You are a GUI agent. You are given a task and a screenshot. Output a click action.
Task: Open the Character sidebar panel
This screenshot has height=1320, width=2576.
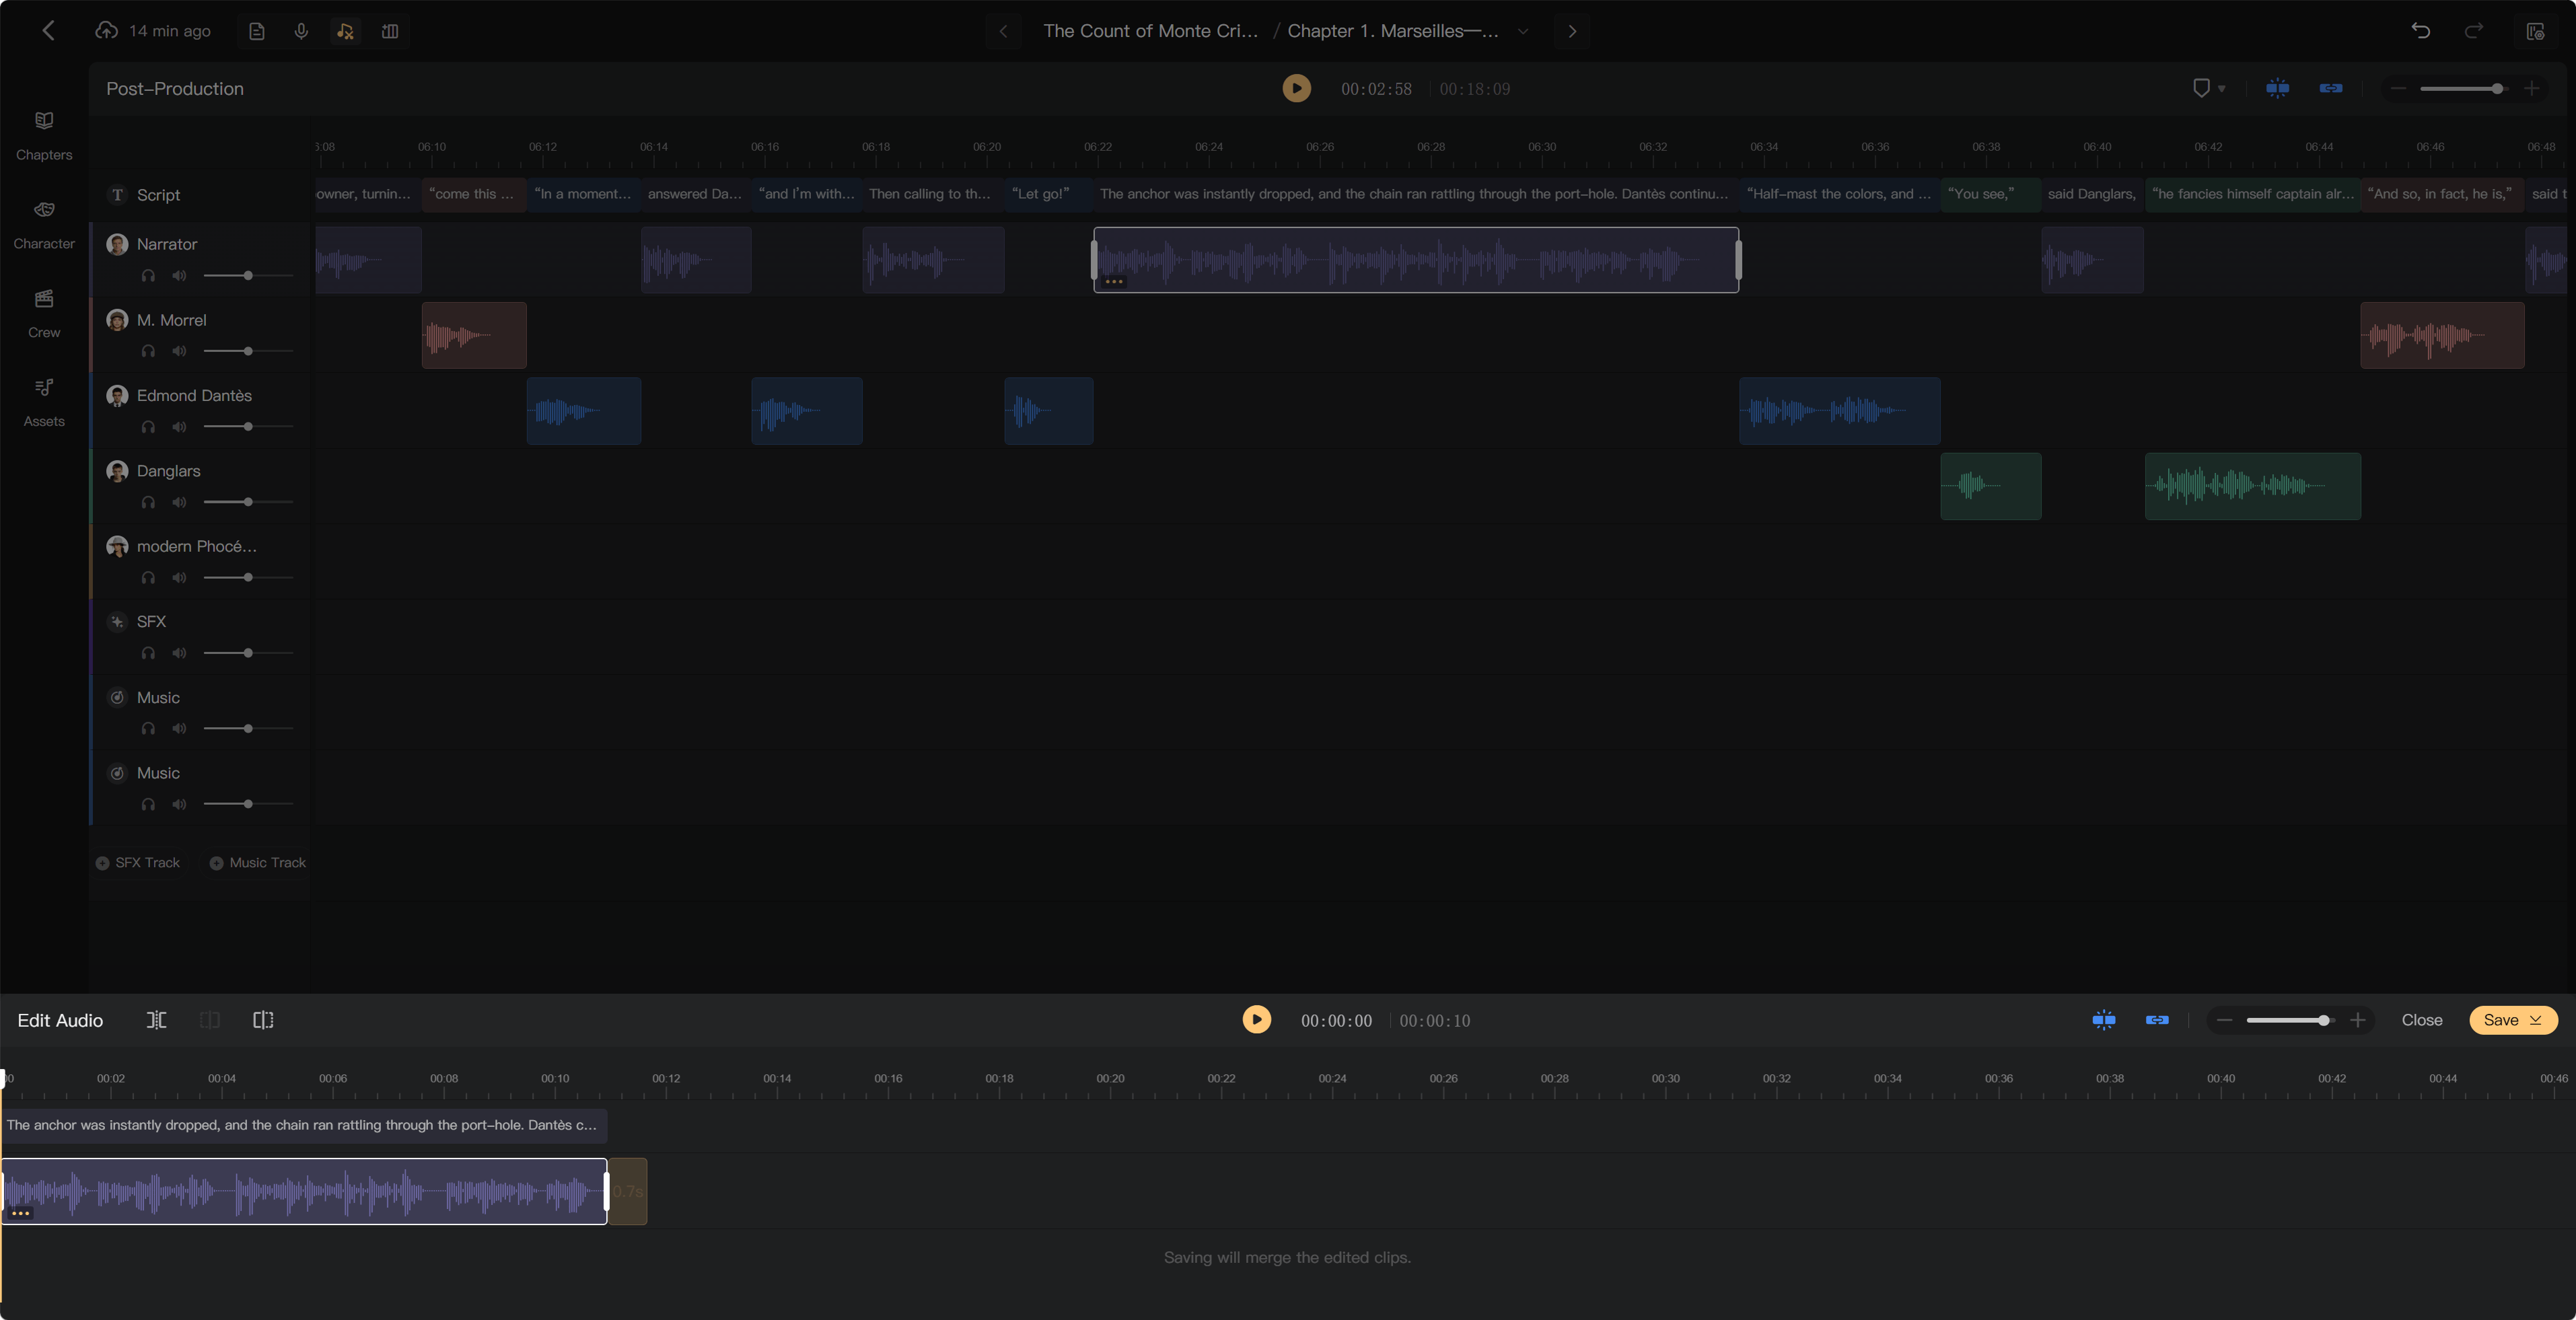[44, 224]
